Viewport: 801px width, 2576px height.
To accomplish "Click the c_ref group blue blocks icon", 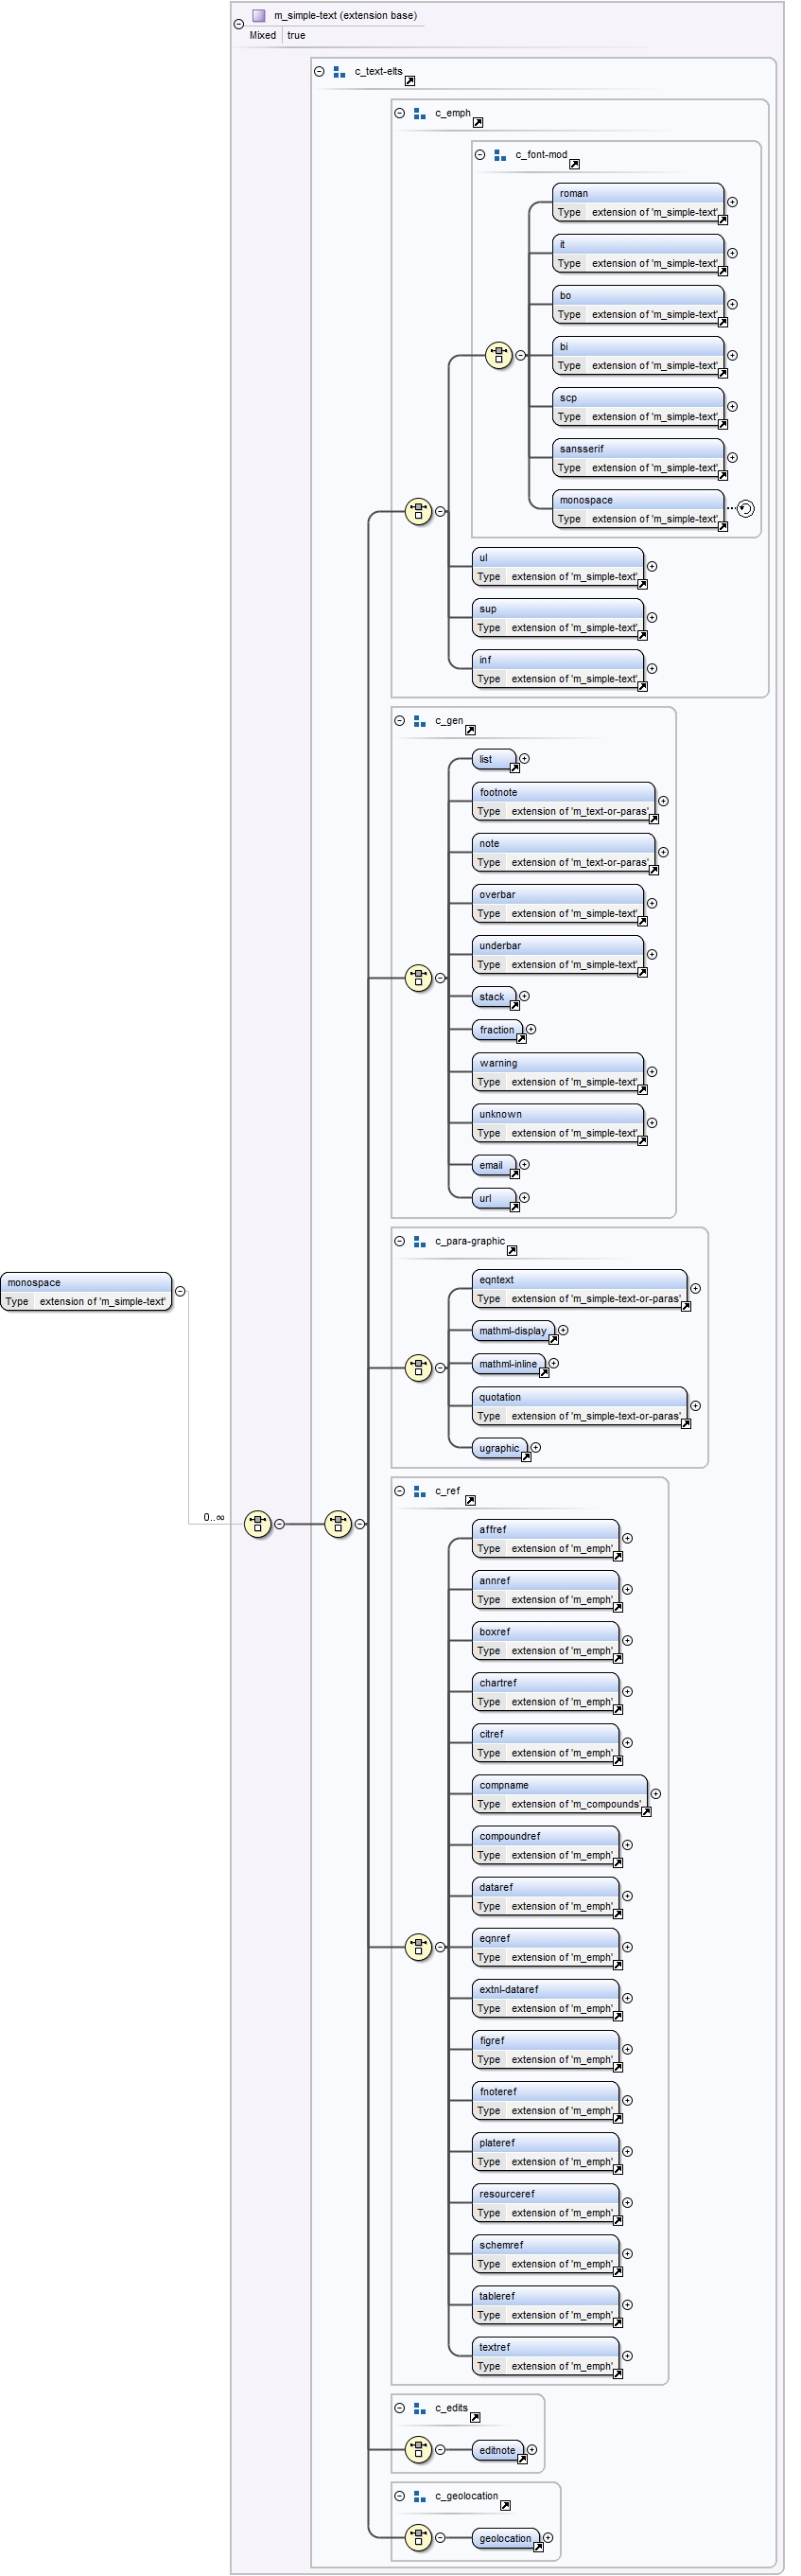I will (420, 1490).
